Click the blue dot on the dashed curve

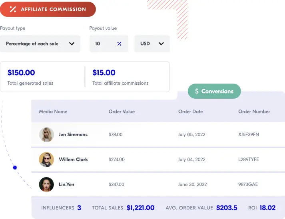[15, 167]
